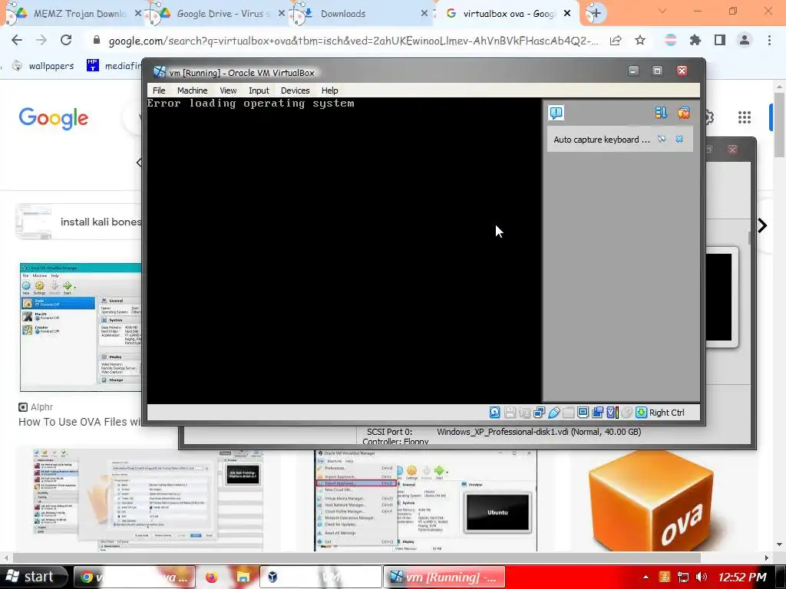The width and height of the screenshot is (786, 589).
Task: Click the vm [Running] taskbar button
Action: 444,577
